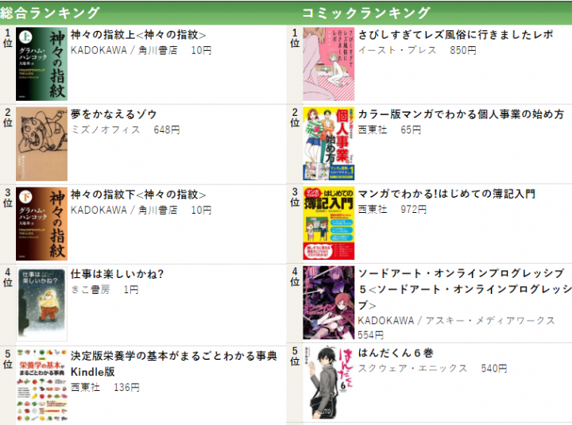This screenshot has width=572, height=425.
Task: Click the title link 仕事は楽しいかね?
Action: click(117, 274)
